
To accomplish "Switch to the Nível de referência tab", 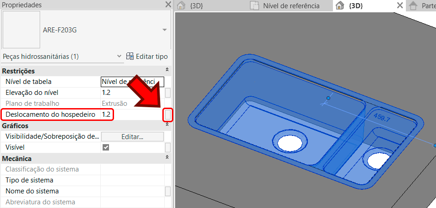I will (x=291, y=6).
